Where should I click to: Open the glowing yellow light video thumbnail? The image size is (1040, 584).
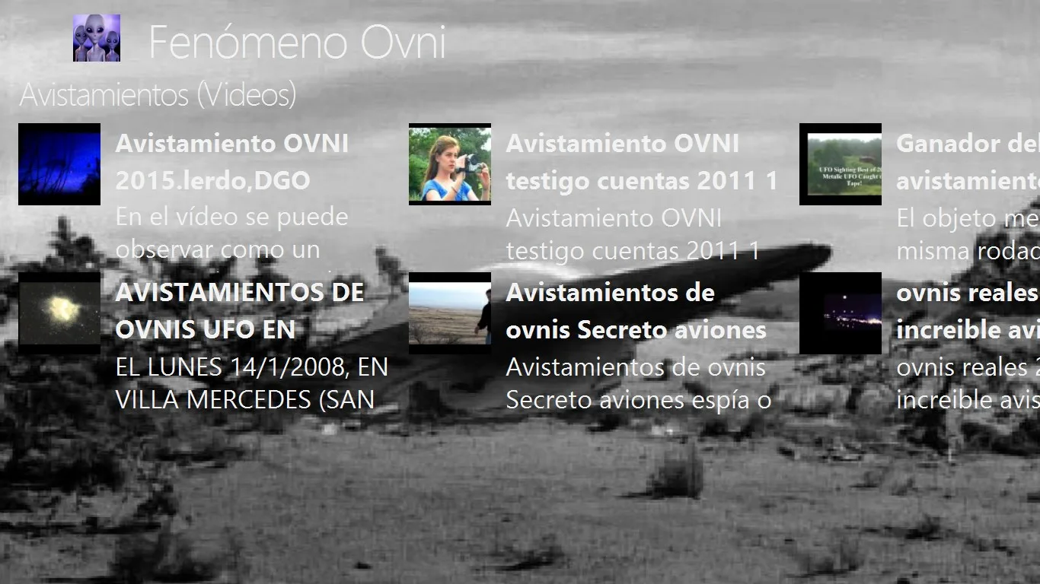(59, 313)
